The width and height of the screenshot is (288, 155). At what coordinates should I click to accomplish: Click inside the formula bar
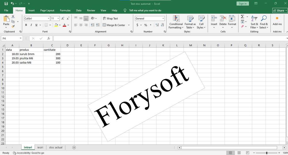point(170,38)
